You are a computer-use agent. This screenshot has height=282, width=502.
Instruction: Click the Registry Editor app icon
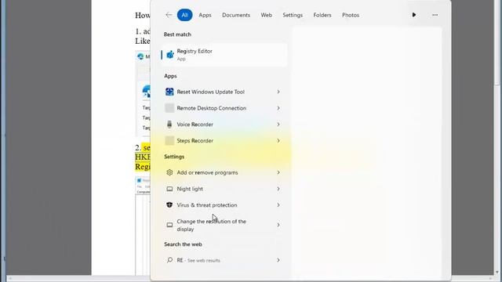(x=170, y=55)
